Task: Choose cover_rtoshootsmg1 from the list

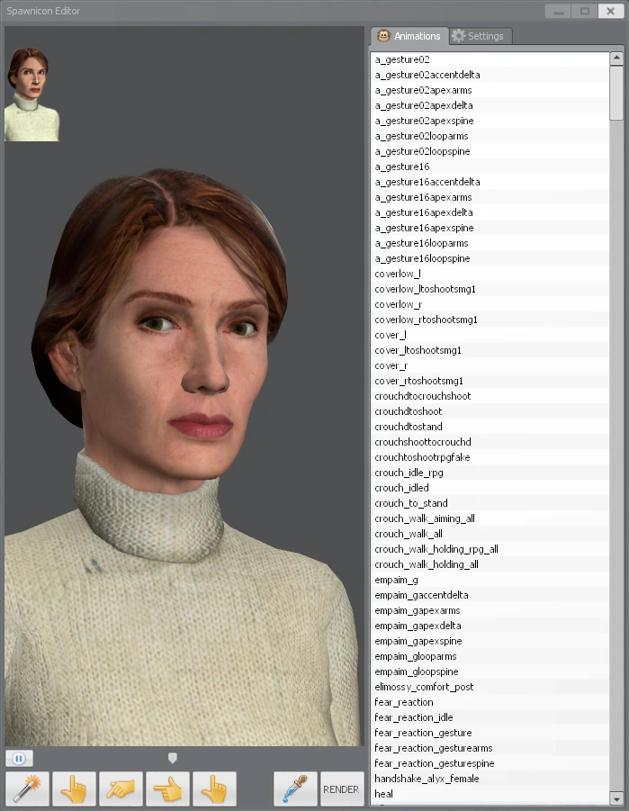Action: [x=490, y=381]
